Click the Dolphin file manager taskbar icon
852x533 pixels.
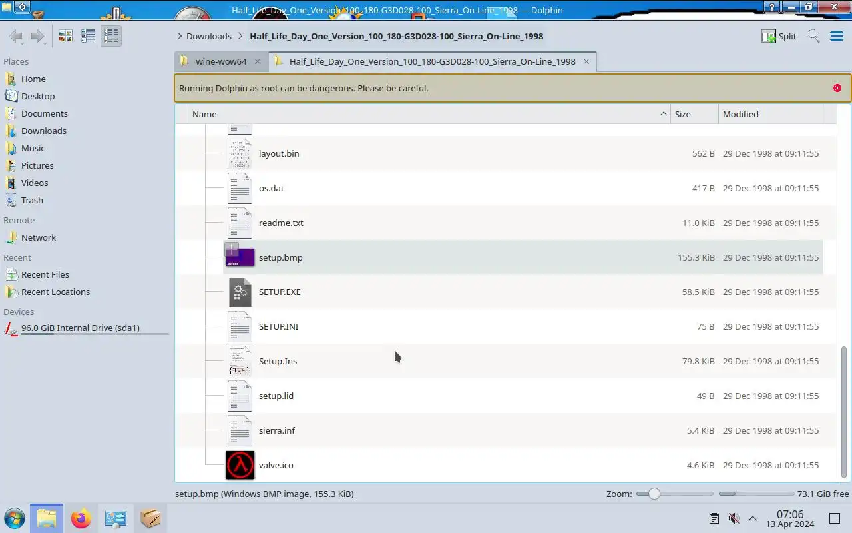pyautogui.click(x=47, y=518)
